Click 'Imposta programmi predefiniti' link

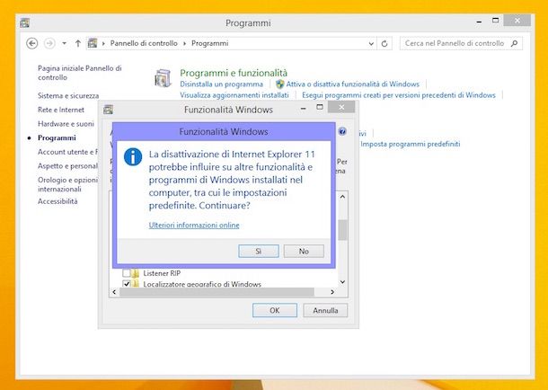coord(411,144)
